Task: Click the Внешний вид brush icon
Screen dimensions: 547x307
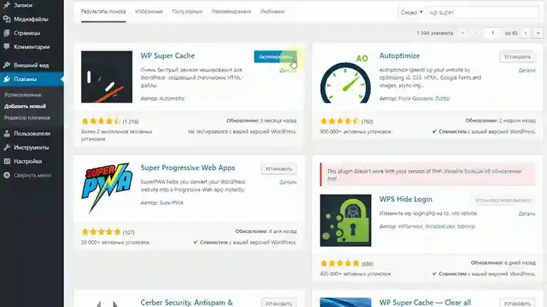Action: pyautogui.click(x=6, y=65)
